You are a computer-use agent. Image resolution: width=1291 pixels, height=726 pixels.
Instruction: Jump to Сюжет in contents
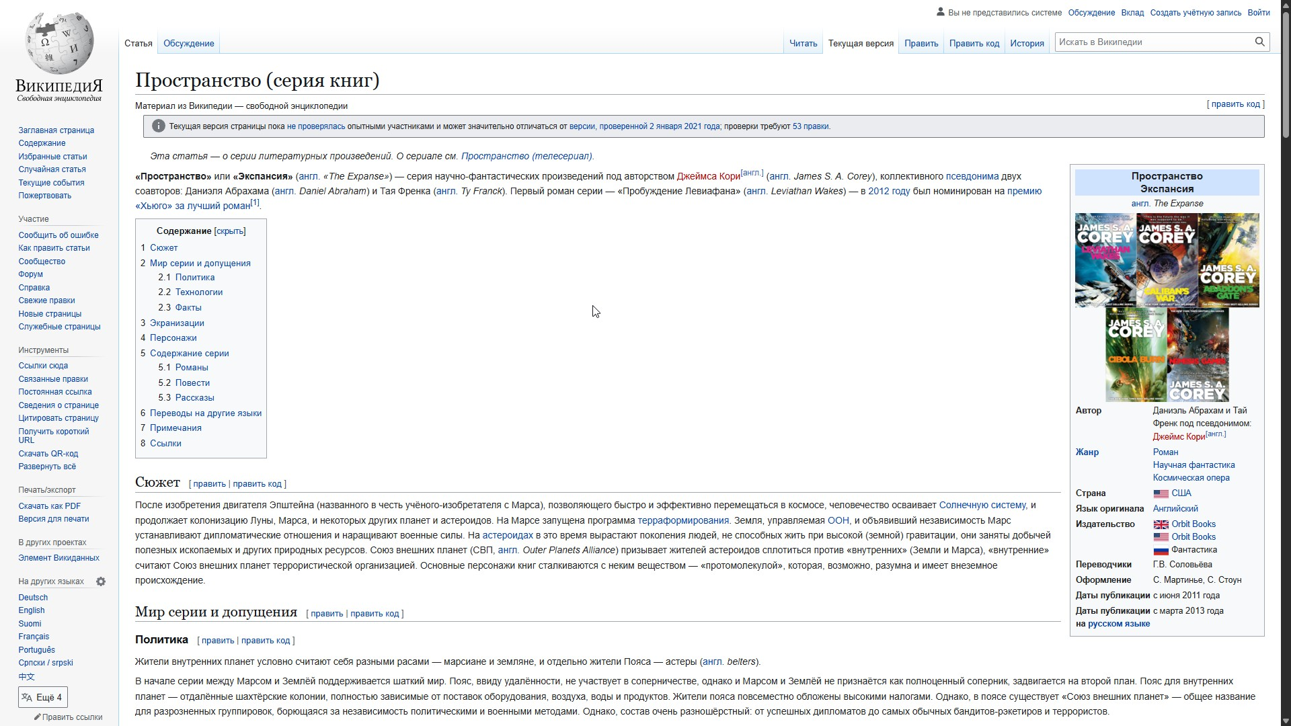(163, 248)
